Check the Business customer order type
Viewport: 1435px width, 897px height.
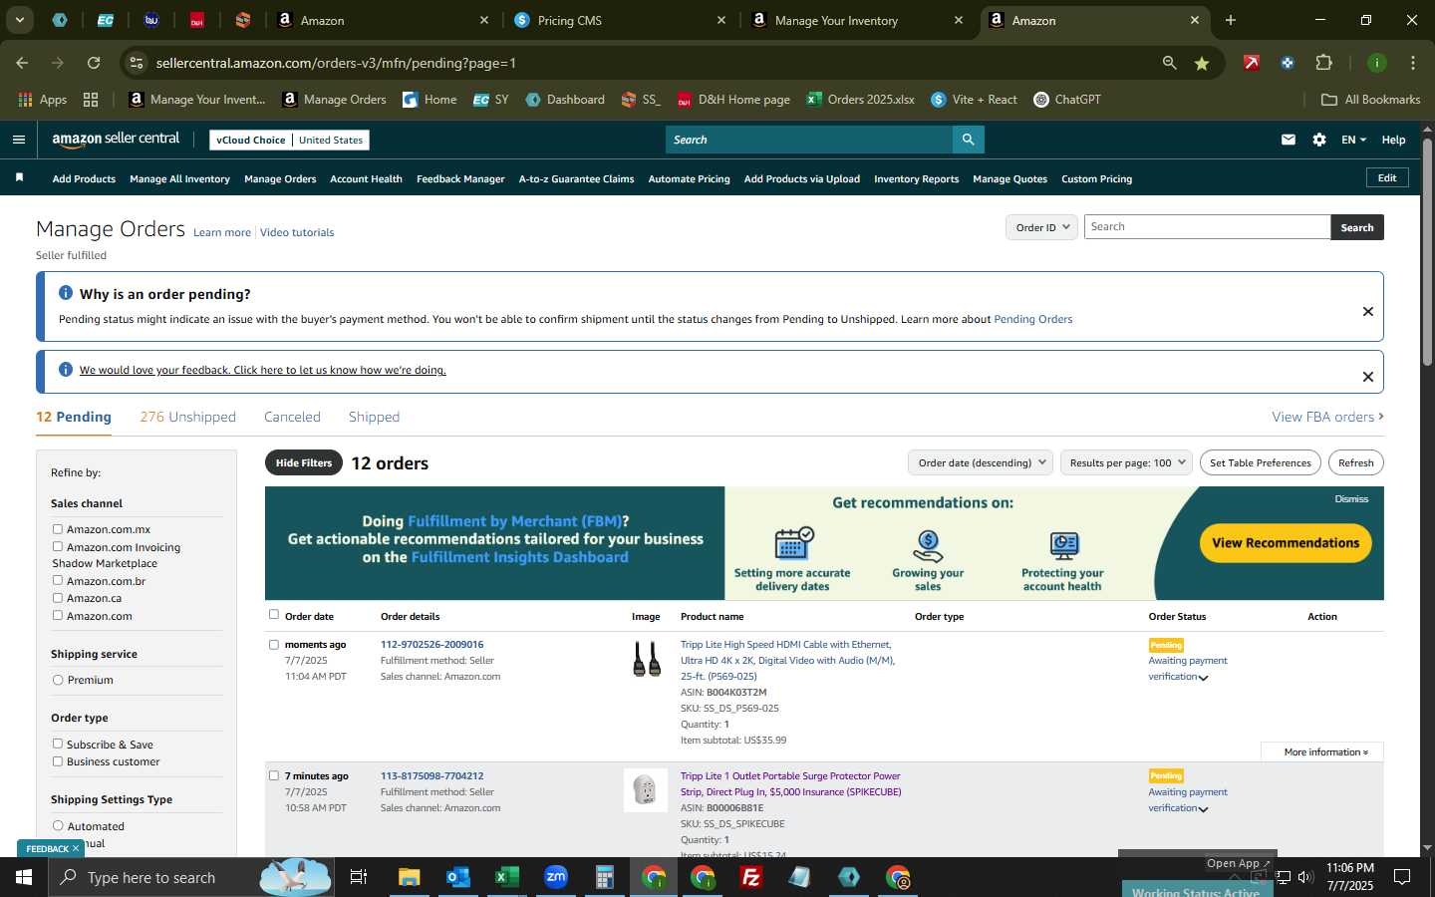click(58, 761)
